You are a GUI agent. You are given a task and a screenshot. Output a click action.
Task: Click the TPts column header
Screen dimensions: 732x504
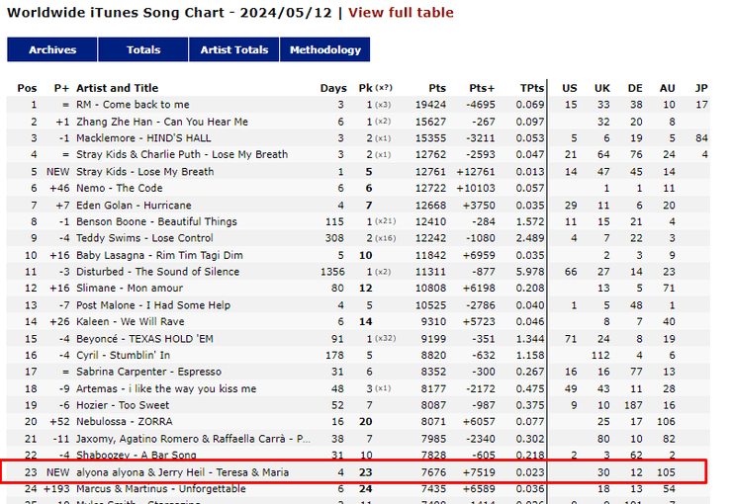pos(532,88)
